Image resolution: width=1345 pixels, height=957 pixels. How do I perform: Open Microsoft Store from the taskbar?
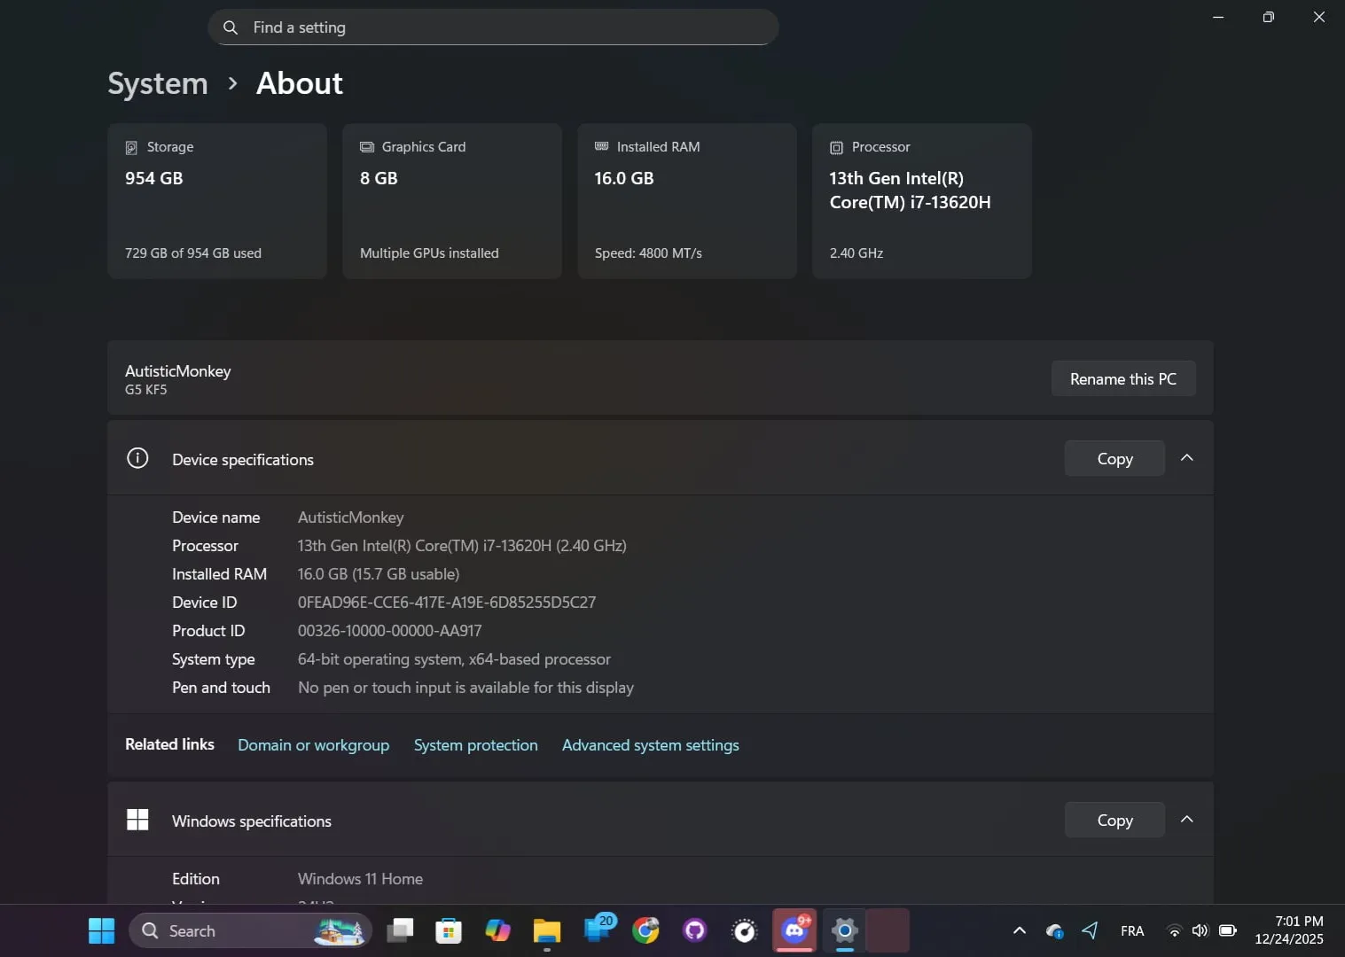pyautogui.click(x=448, y=930)
